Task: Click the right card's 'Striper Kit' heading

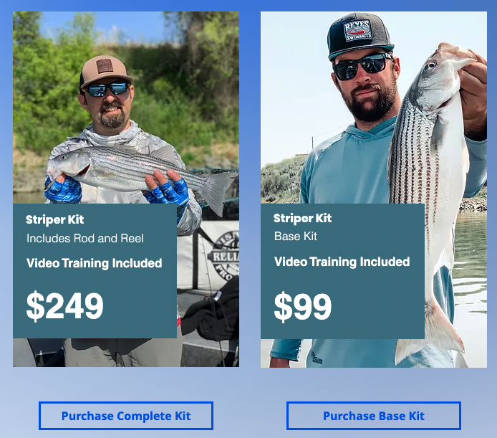Action: (x=303, y=219)
